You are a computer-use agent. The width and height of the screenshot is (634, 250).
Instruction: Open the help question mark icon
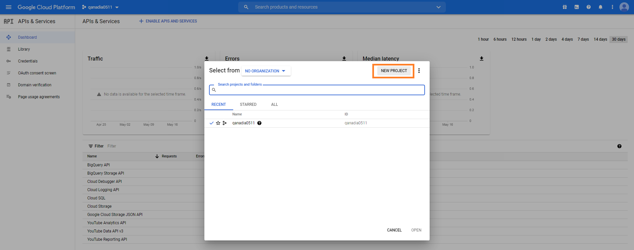click(589, 7)
